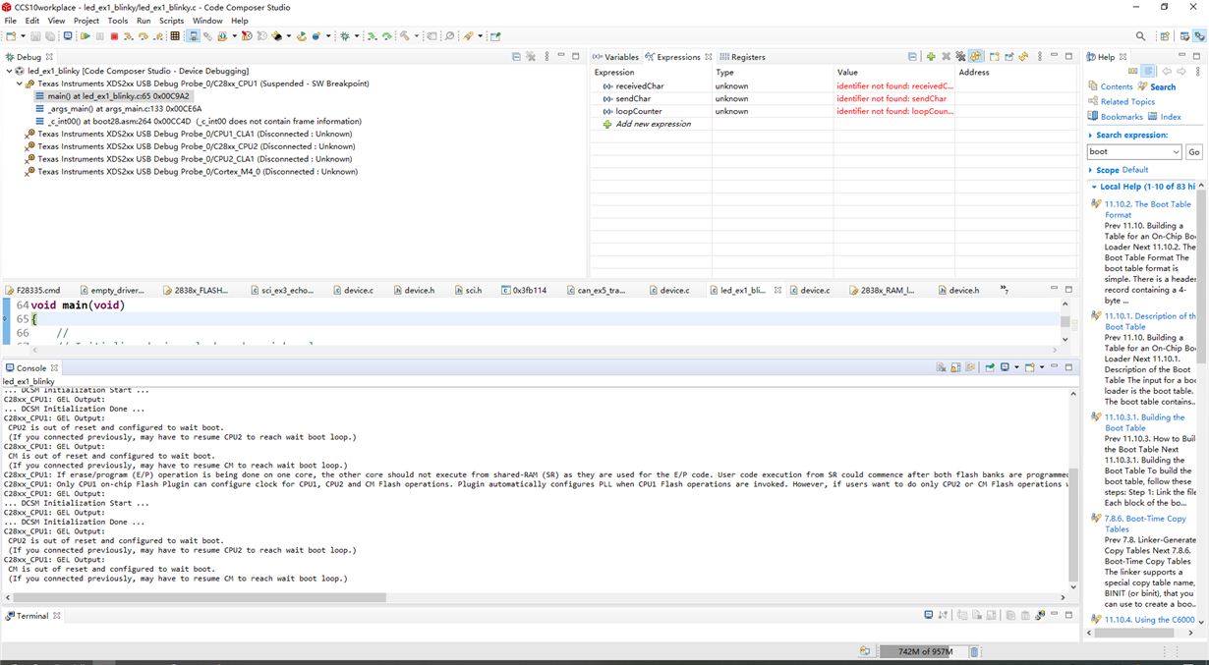This screenshot has width=1209, height=665.
Task: Open '11.10.2. The Boot Table Format' result
Action: point(1147,209)
